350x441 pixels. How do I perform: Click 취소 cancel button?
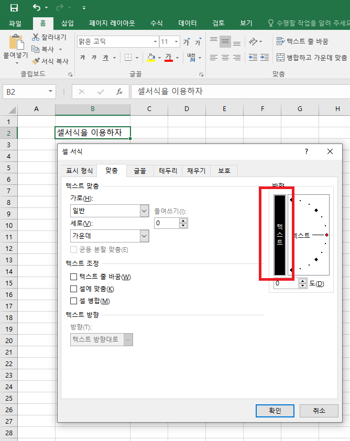tap(319, 411)
